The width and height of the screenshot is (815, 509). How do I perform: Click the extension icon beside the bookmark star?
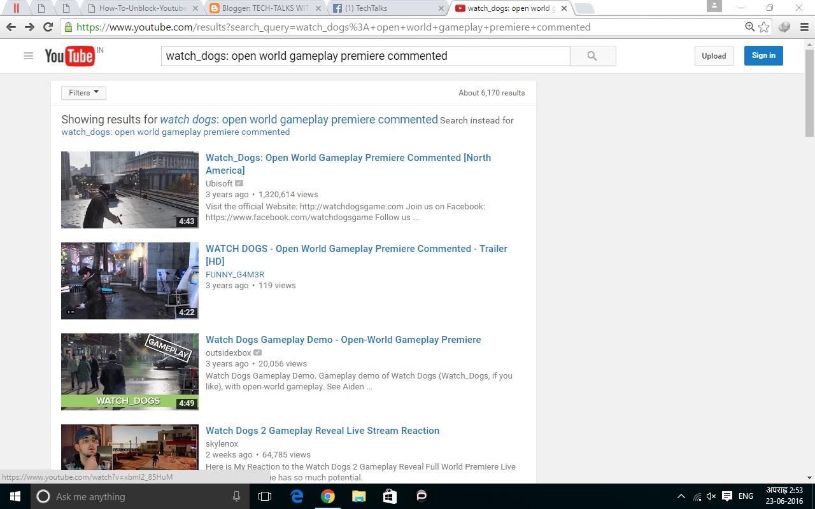point(784,27)
